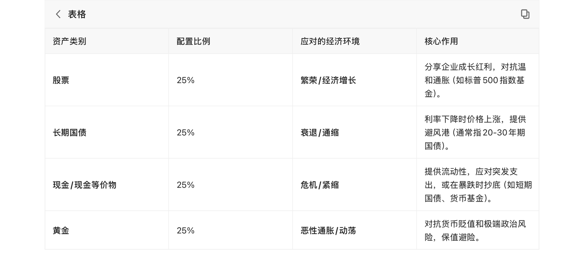The image size is (584, 268).
Task: Click the 长期国债 asset cell
Action: pos(70,132)
